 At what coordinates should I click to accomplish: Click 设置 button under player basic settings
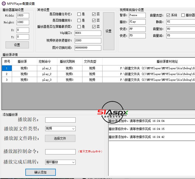point(17,45)
